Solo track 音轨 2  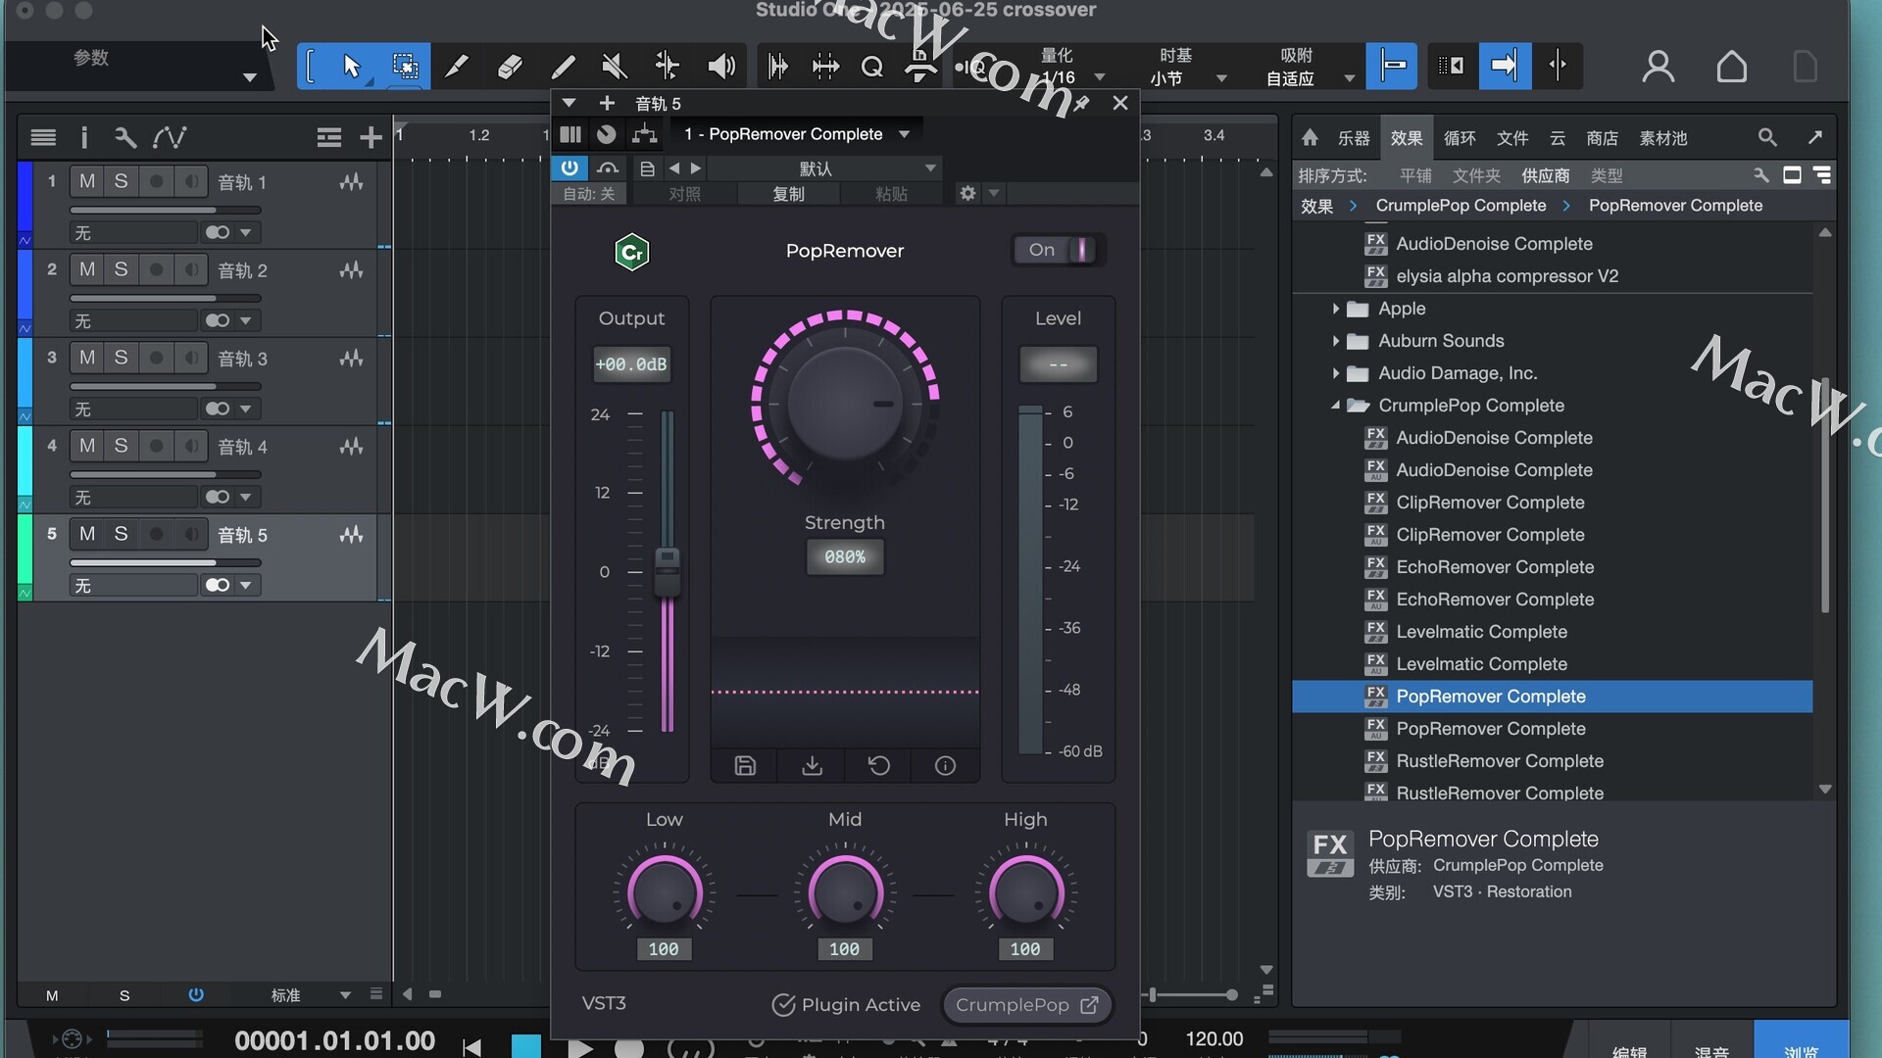pos(121,269)
